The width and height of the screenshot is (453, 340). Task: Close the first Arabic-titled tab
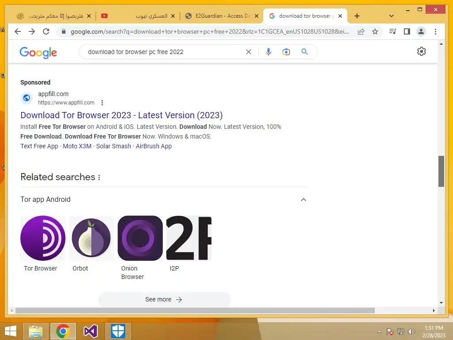[89, 16]
